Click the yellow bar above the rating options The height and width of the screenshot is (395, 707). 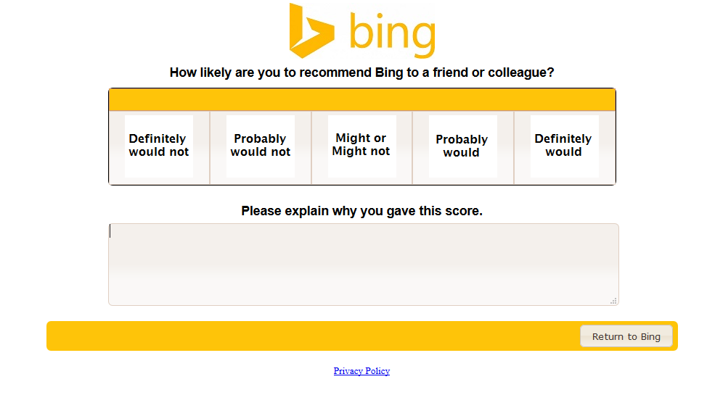[361, 100]
